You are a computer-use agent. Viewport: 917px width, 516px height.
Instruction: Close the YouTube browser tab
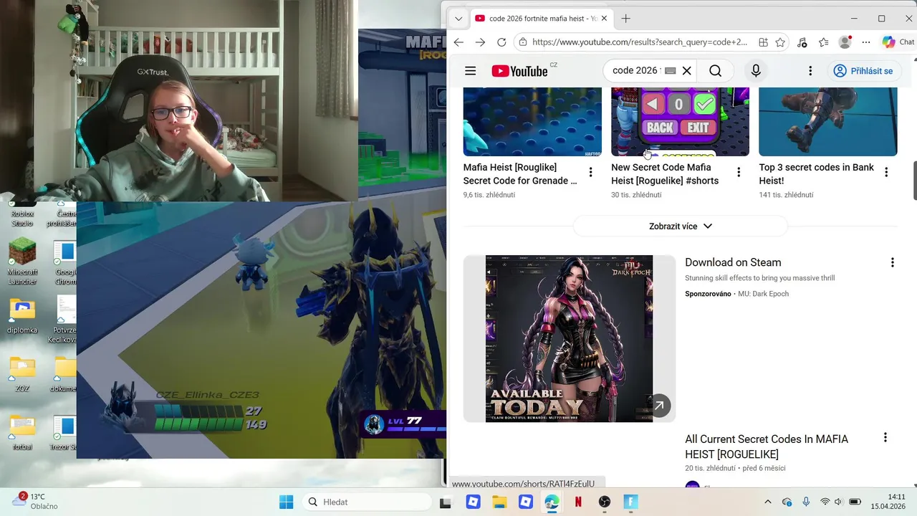(604, 19)
